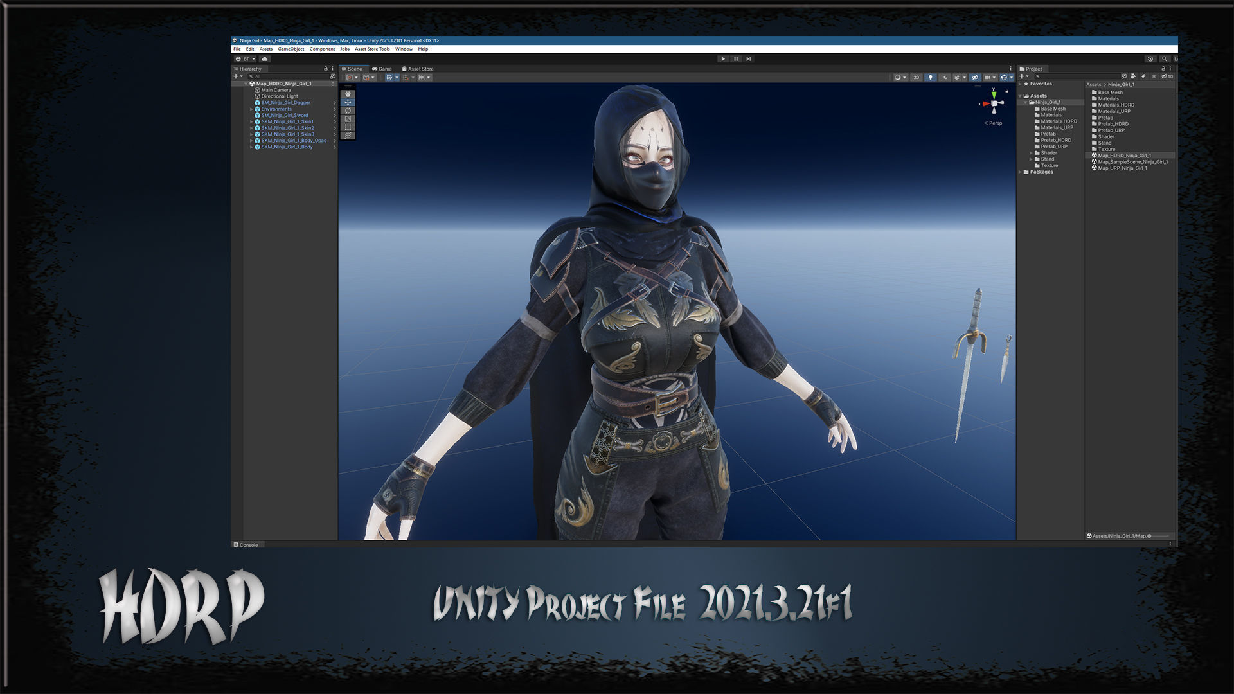Open the Undo History icon
The height and width of the screenshot is (694, 1234).
pyautogui.click(x=1150, y=58)
